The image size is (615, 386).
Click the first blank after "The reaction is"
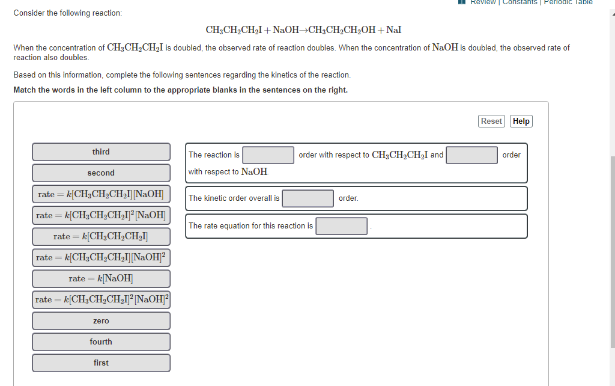268,155
